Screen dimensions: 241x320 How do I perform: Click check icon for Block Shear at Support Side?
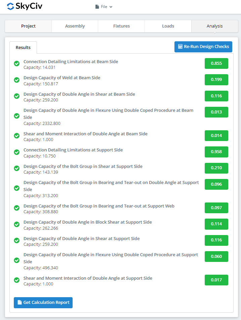[16, 224]
